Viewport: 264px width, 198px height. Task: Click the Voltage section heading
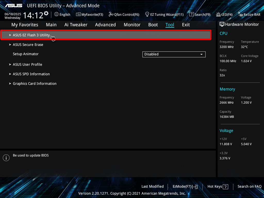coord(226,130)
